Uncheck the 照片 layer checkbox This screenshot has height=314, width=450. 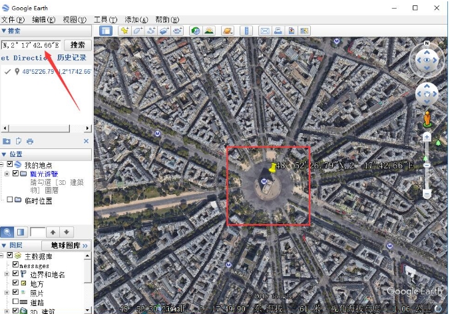click(15, 292)
